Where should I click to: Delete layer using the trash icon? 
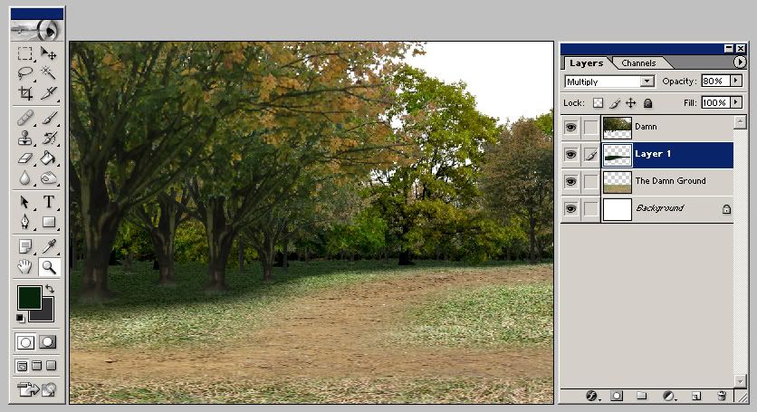[x=722, y=396]
